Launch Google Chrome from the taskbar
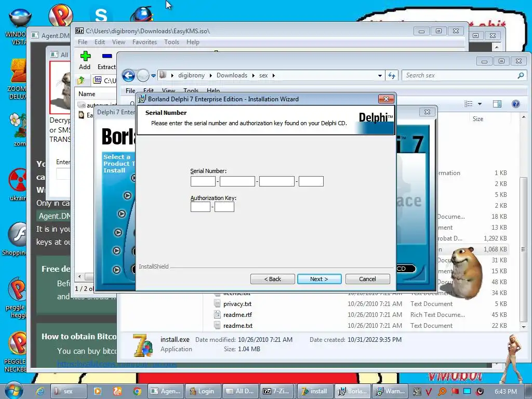The width and height of the screenshot is (532, 399). (x=137, y=391)
